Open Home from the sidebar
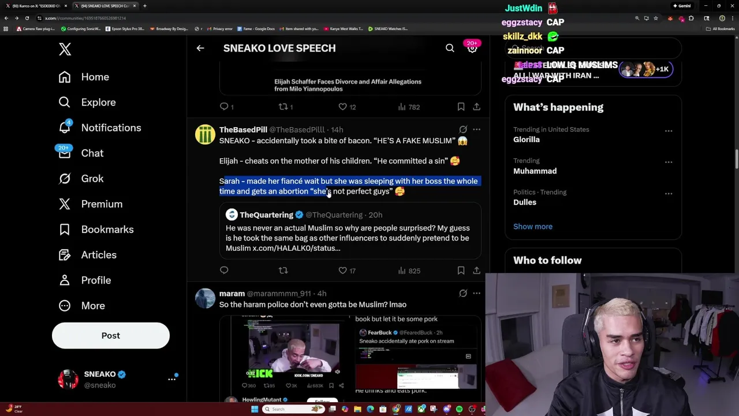The image size is (739, 416). pyautogui.click(x=84, y=77)
